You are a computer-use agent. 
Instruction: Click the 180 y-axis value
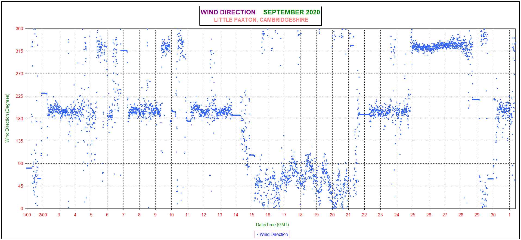click(x=19, y=119)
